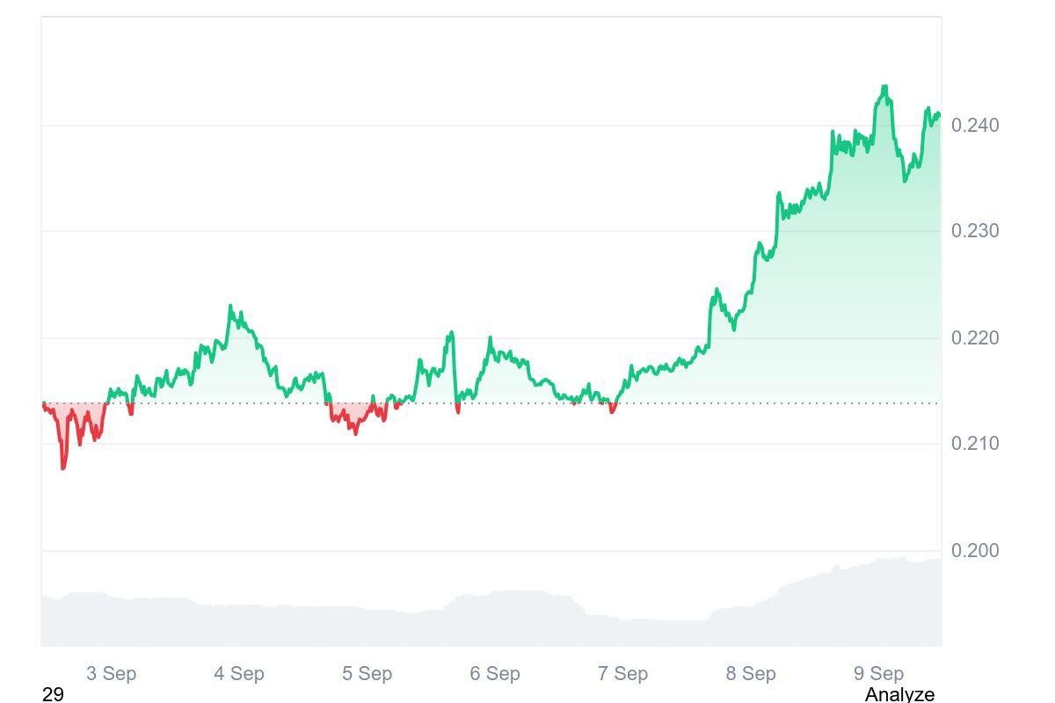Screen dimensions: 1055x703
Task: Click the 0.210 price axis label
Action: click(x=975, y=444)
